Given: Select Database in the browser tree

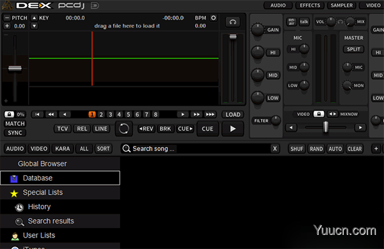Looking at the screenshot, I should (60, 178).
